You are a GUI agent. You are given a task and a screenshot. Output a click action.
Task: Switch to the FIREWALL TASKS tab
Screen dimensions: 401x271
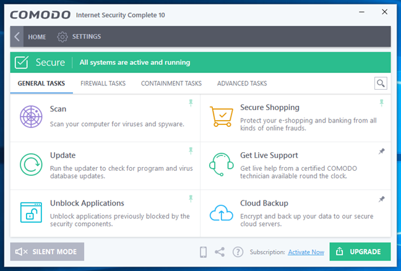(103, 84)
